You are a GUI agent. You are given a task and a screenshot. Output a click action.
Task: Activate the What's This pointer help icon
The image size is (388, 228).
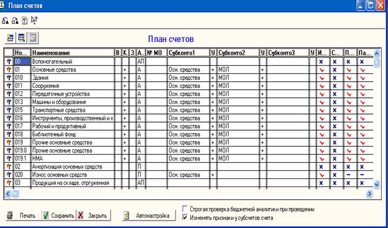pyautogui.click(x=34, y=20)
